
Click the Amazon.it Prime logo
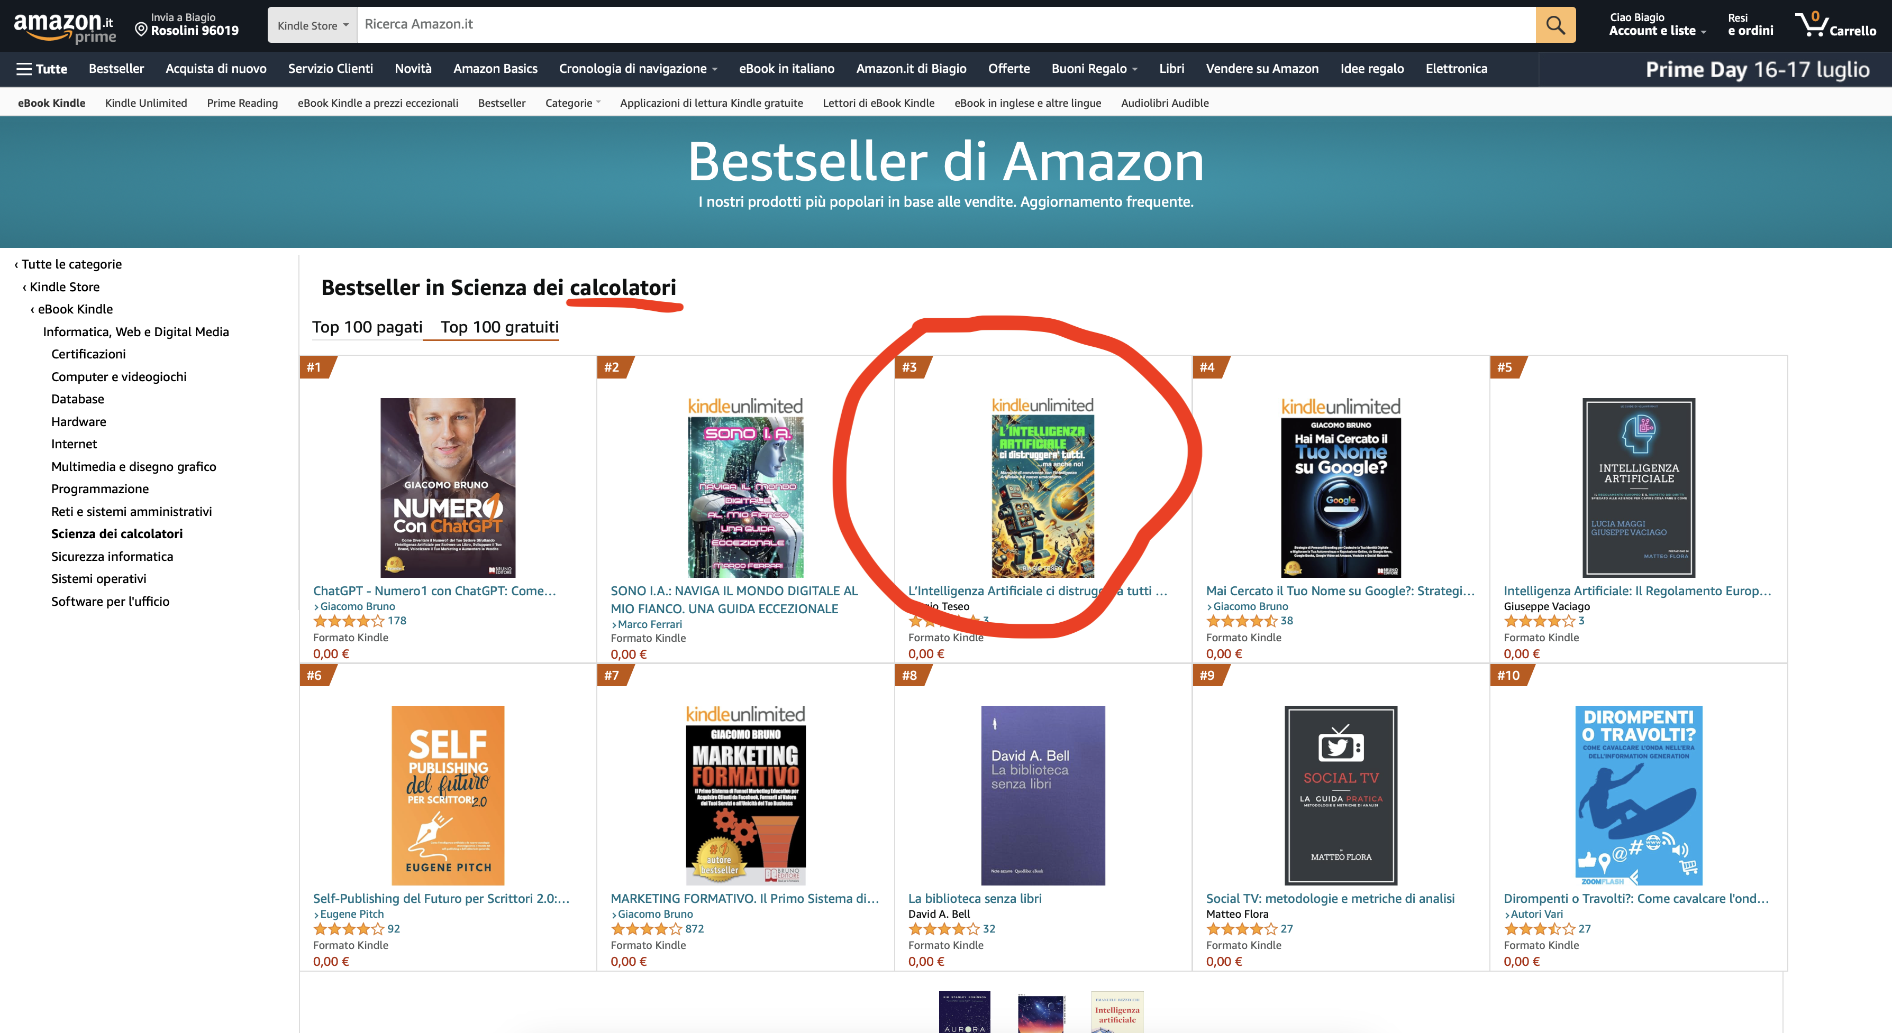pos(65,26)
